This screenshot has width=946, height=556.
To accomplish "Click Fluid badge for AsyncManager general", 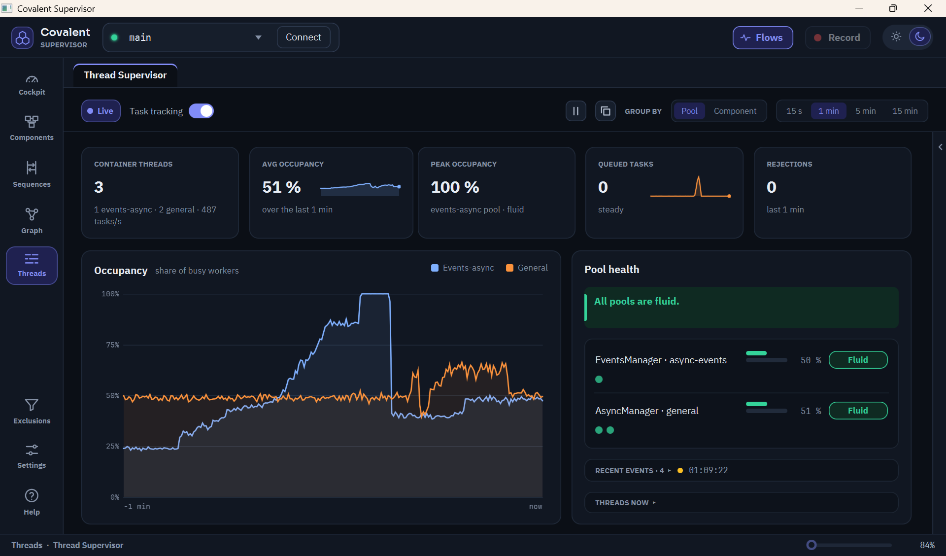I will click(x=858, y=411).
